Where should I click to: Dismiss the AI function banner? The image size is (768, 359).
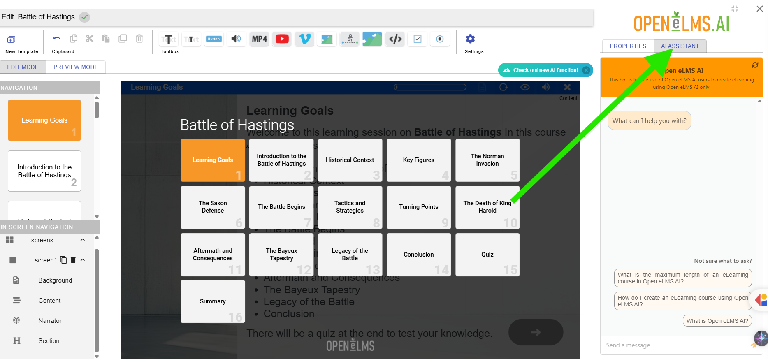pyautogui.click(x=587, y=70)
